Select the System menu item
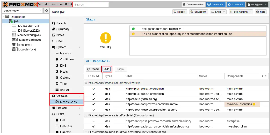The width and height of the screenshot is (270, 135). 61,47
